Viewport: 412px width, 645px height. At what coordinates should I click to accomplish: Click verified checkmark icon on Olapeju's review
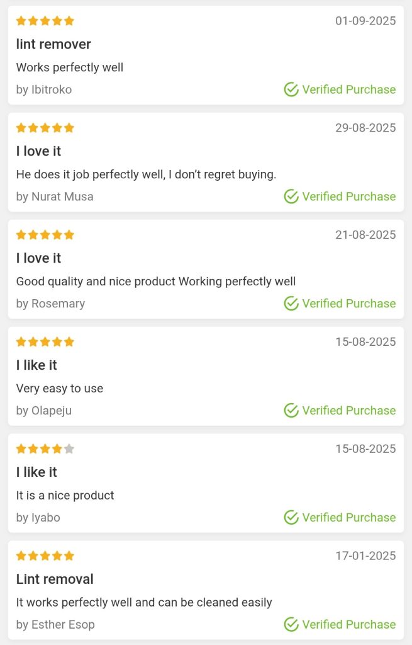coord(291,411)
